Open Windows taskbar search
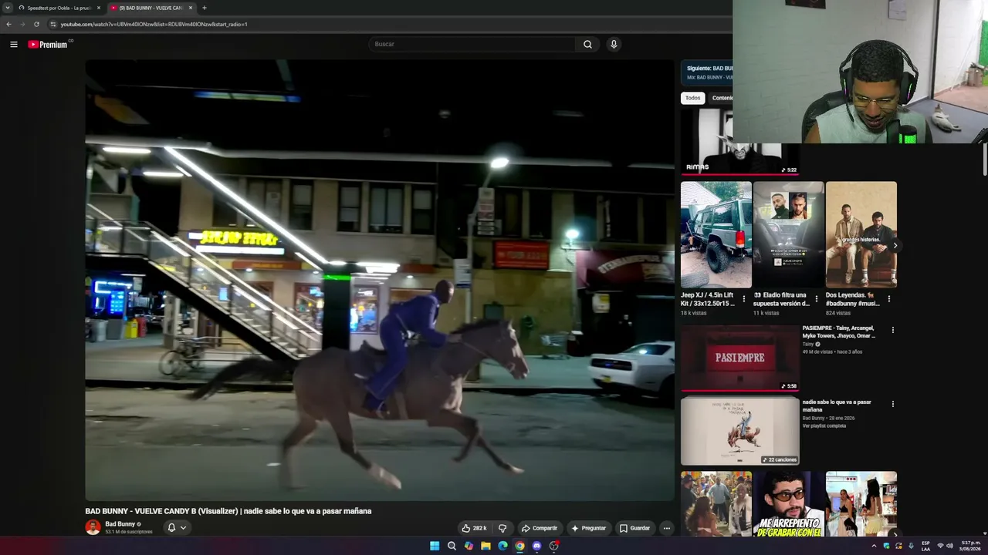Screen dimensions: 988x555 452,546
